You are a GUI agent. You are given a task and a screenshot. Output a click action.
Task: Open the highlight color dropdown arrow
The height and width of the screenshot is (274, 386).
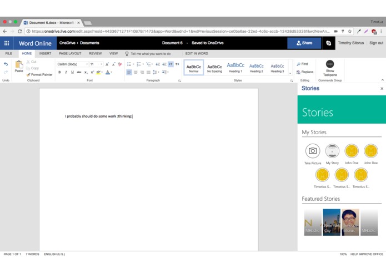pyautogui.click(x=102, y=72)
